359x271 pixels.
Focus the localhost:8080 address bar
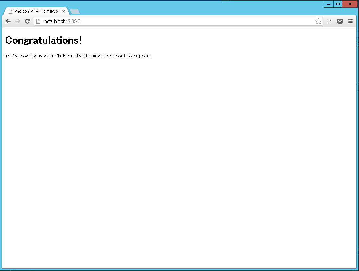click(178, 21)
